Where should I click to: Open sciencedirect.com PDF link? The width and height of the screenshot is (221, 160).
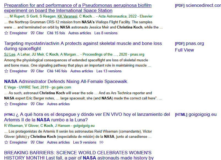pos(198,5)
